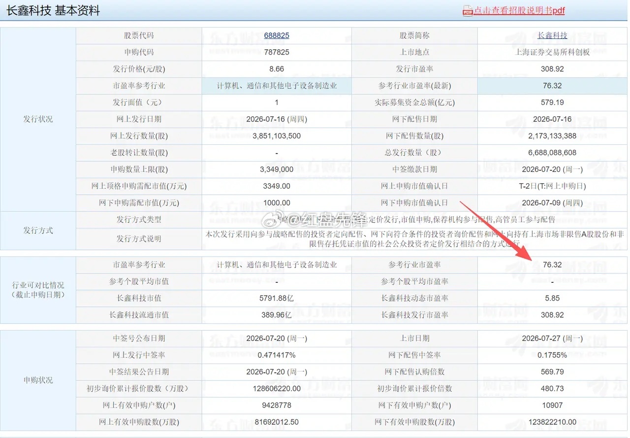
Task: Click the text T-2日(T:网上申购日)
Action: pos(552,186)
